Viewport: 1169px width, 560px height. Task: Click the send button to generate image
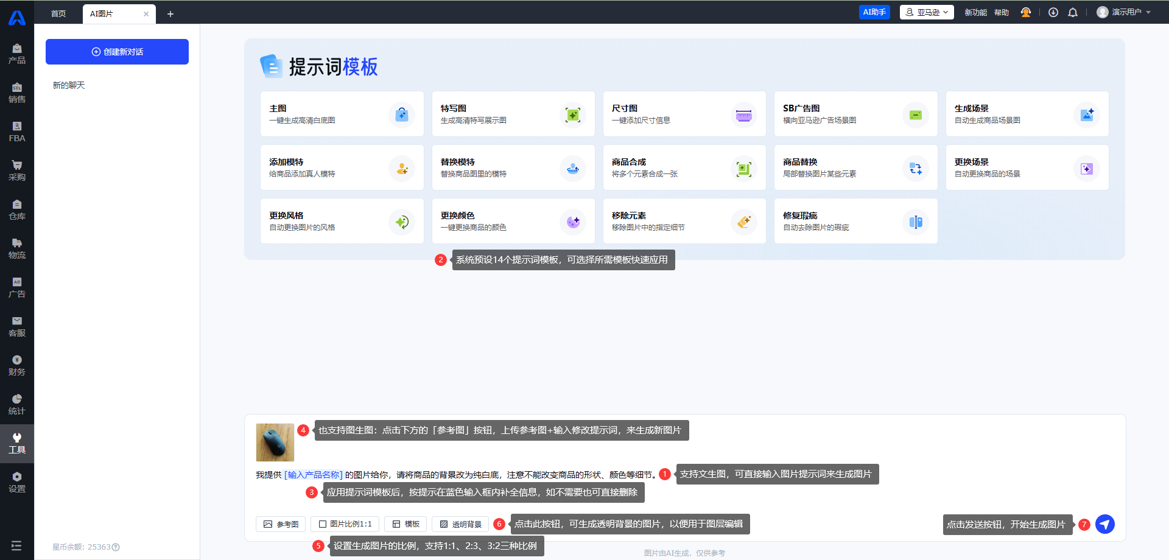pos(1104,524)
